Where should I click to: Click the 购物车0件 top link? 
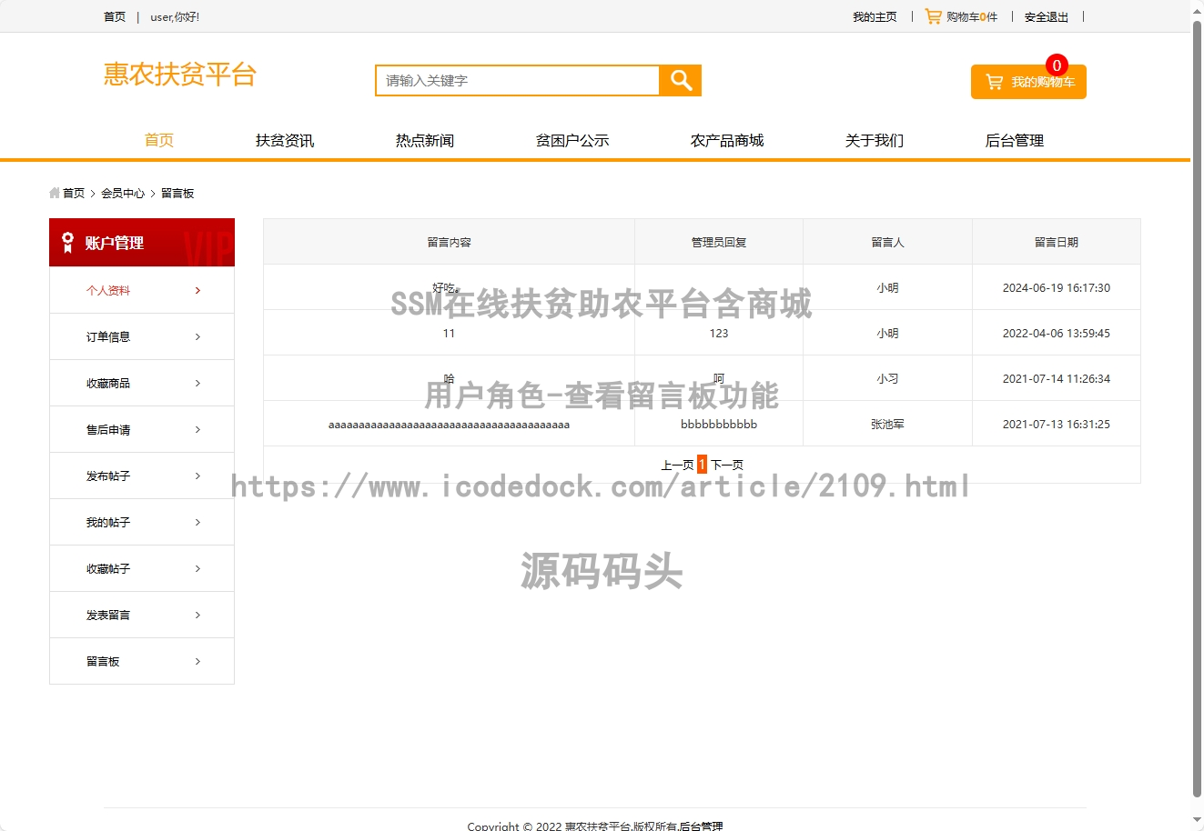tap(972, 16)
